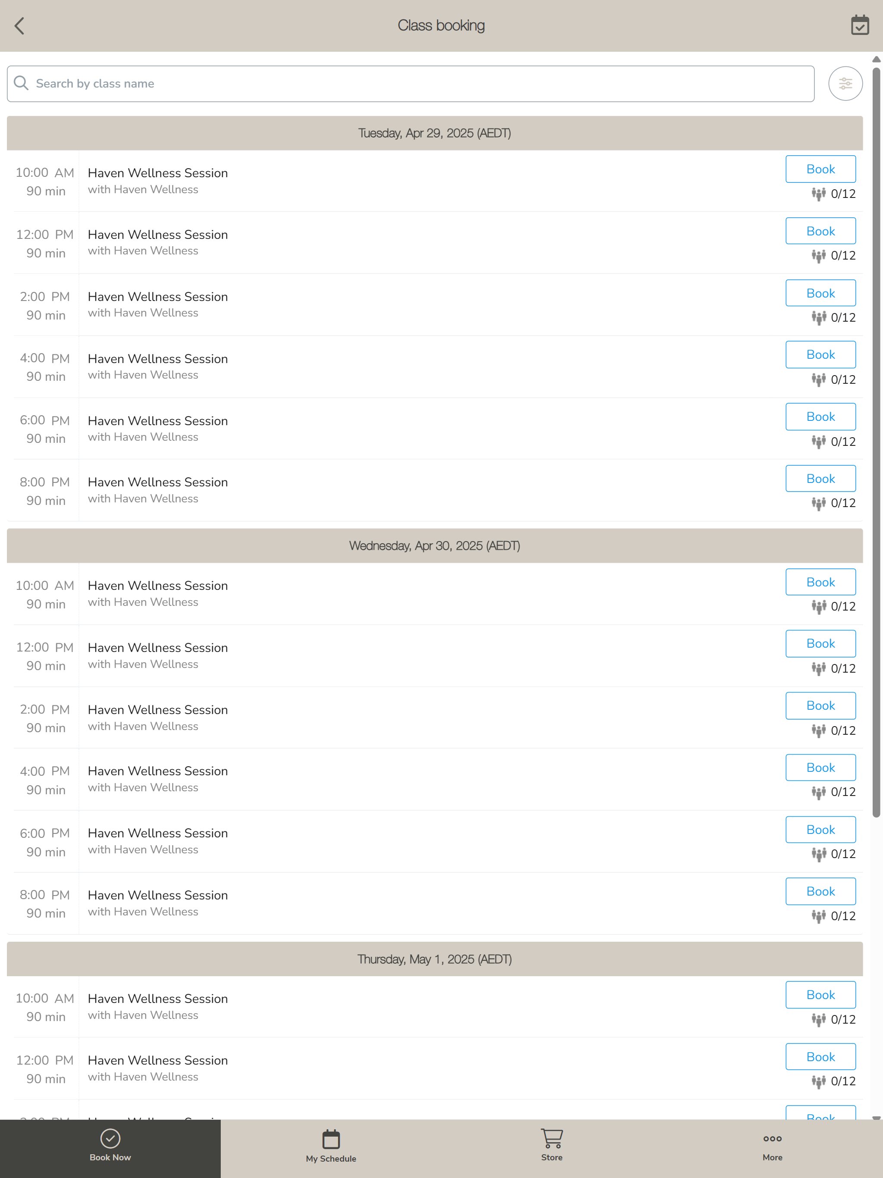This screenshot has width=883, height=1178.
Task: Focus the Search by class name field
Action: tap(410, 84)
